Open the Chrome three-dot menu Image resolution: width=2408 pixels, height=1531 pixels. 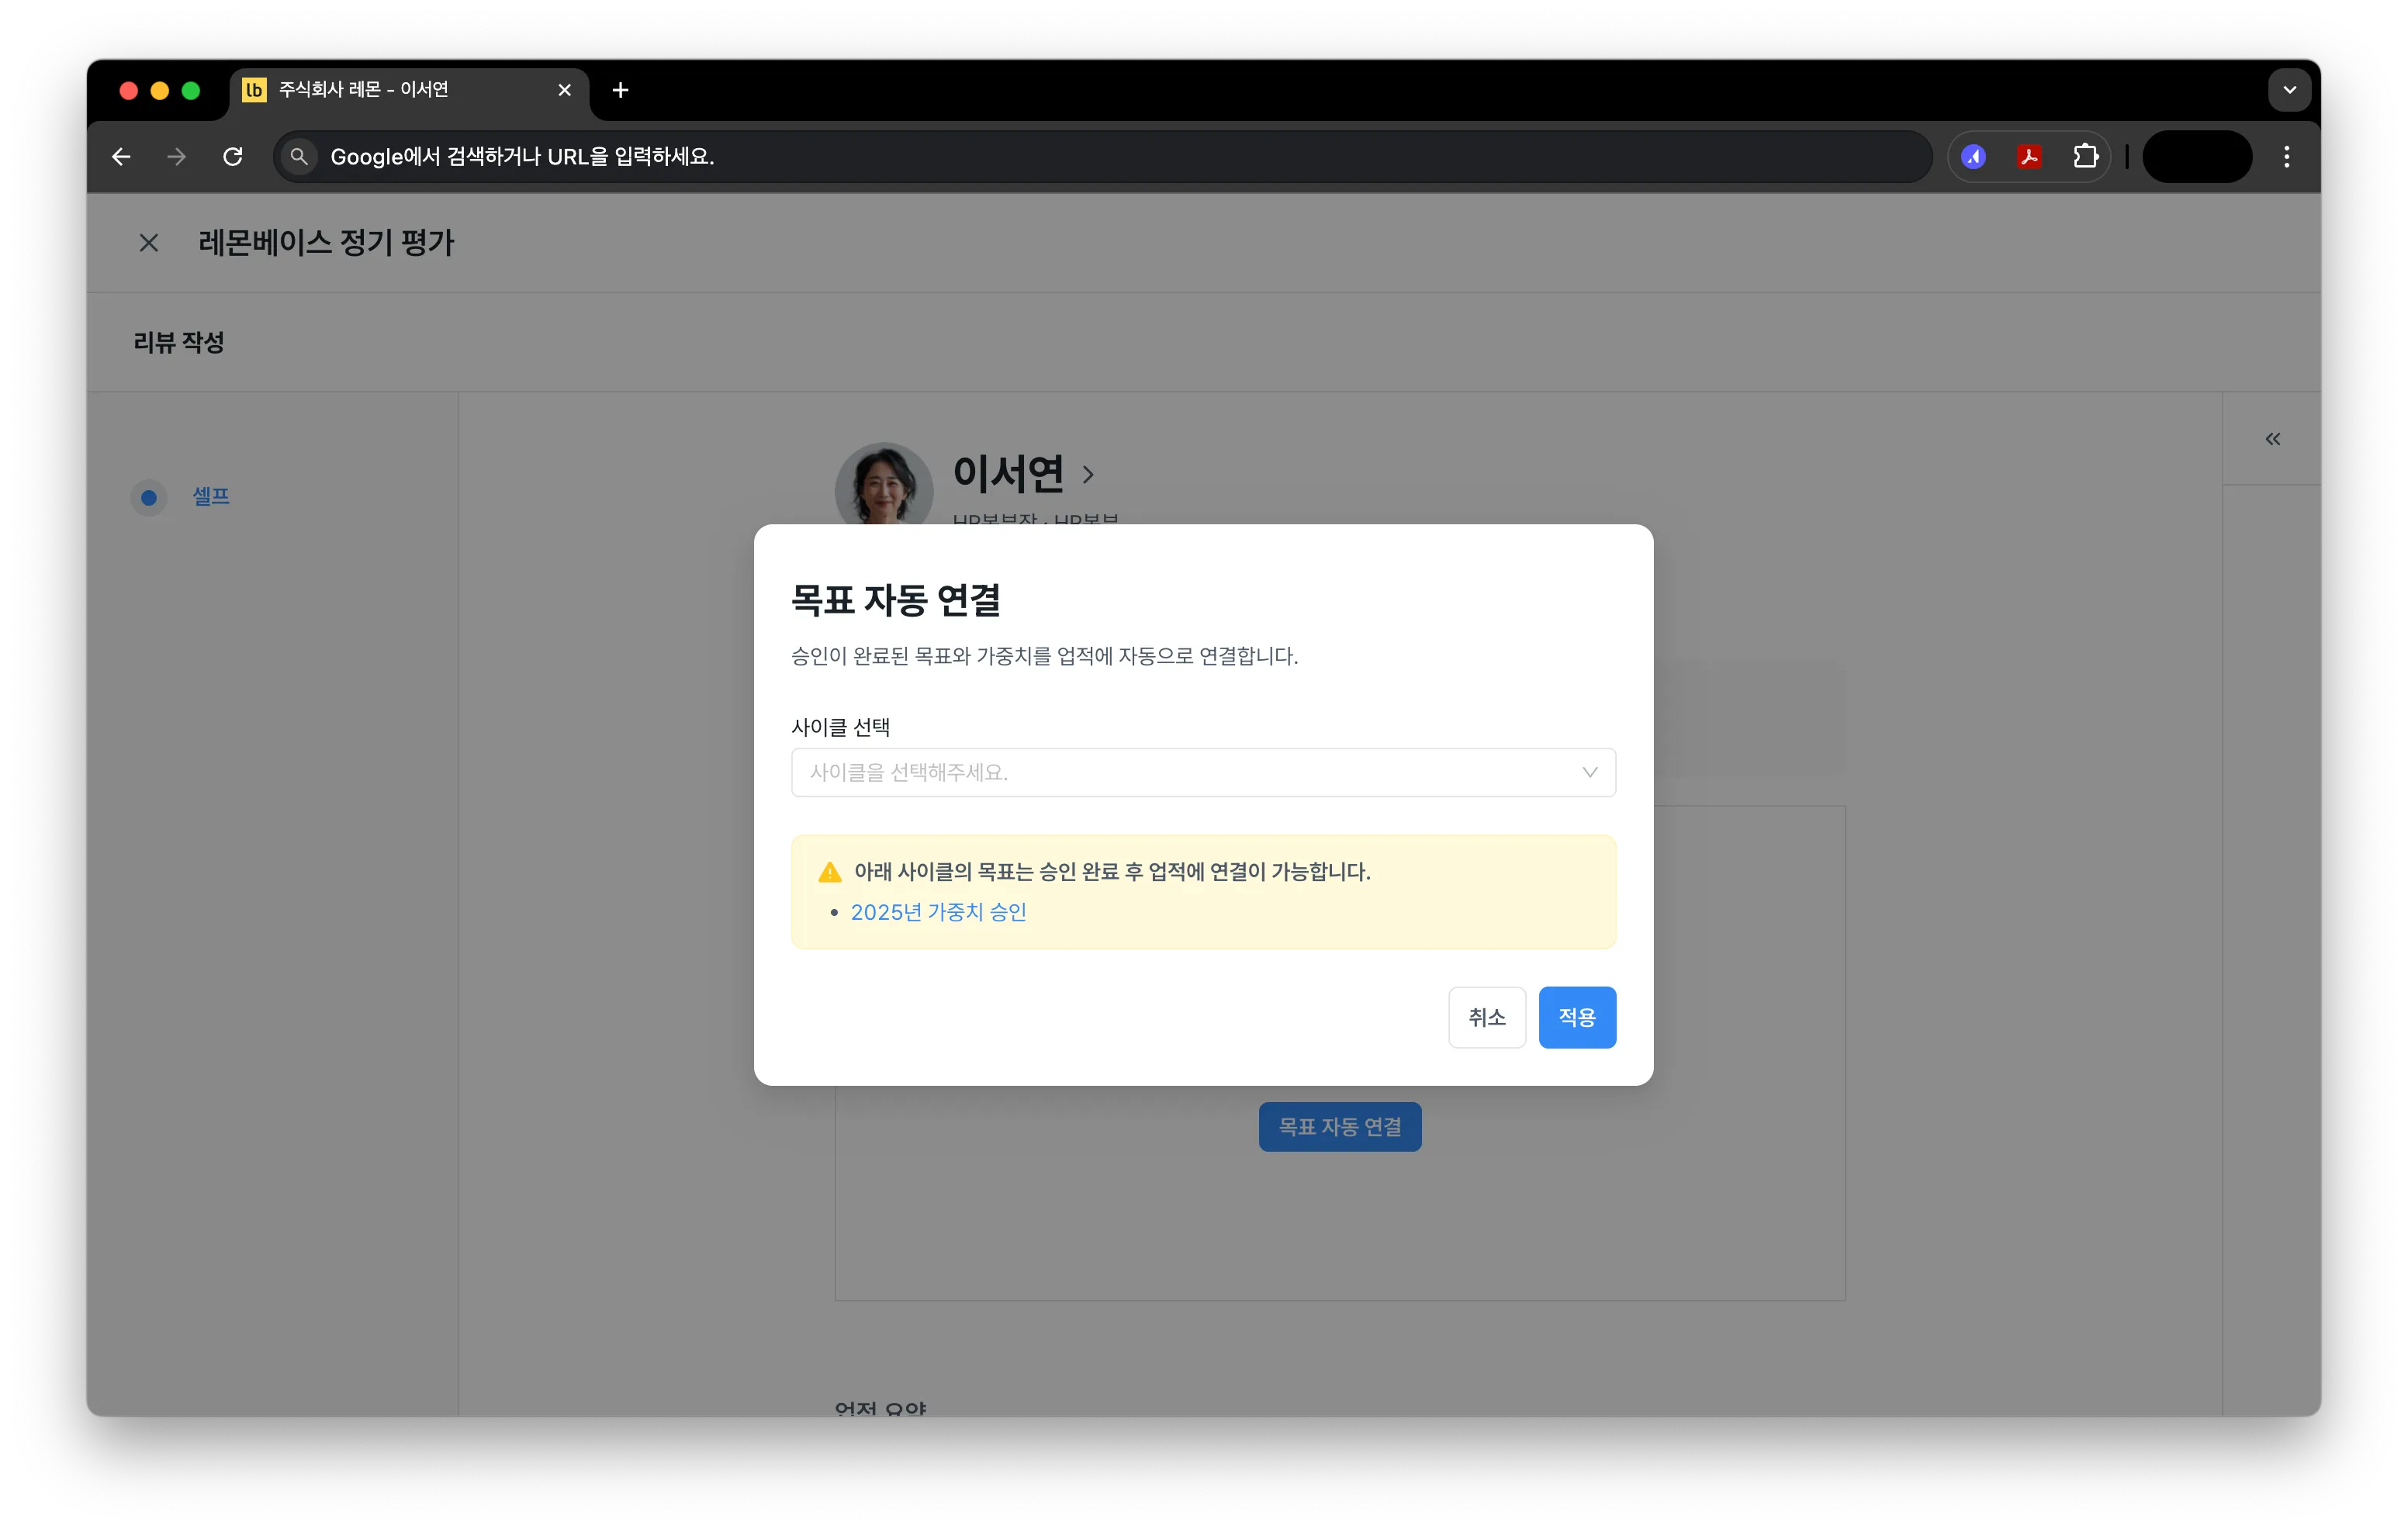pyautogui.click(x=2286, y=157)
